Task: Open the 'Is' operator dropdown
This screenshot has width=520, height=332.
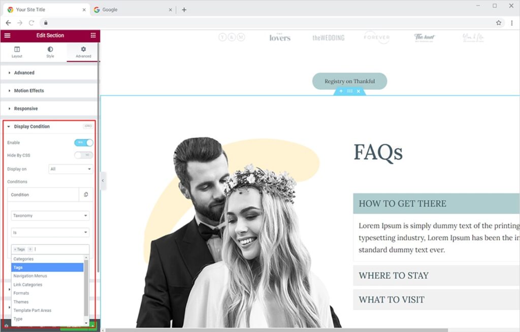Action: [50, 233]
